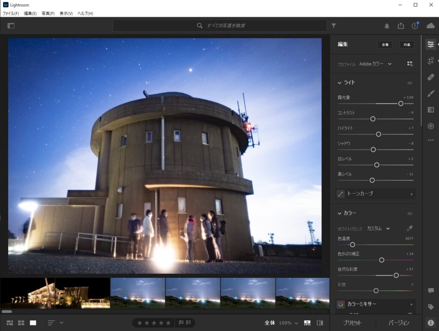Select the Linear Gradient tool
The height and width of the screenshot is (331, 439).
coord(431,110)
